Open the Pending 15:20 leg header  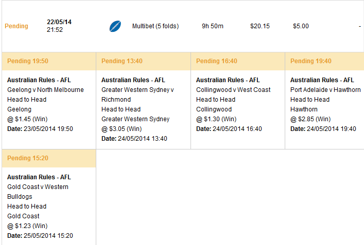49,158
